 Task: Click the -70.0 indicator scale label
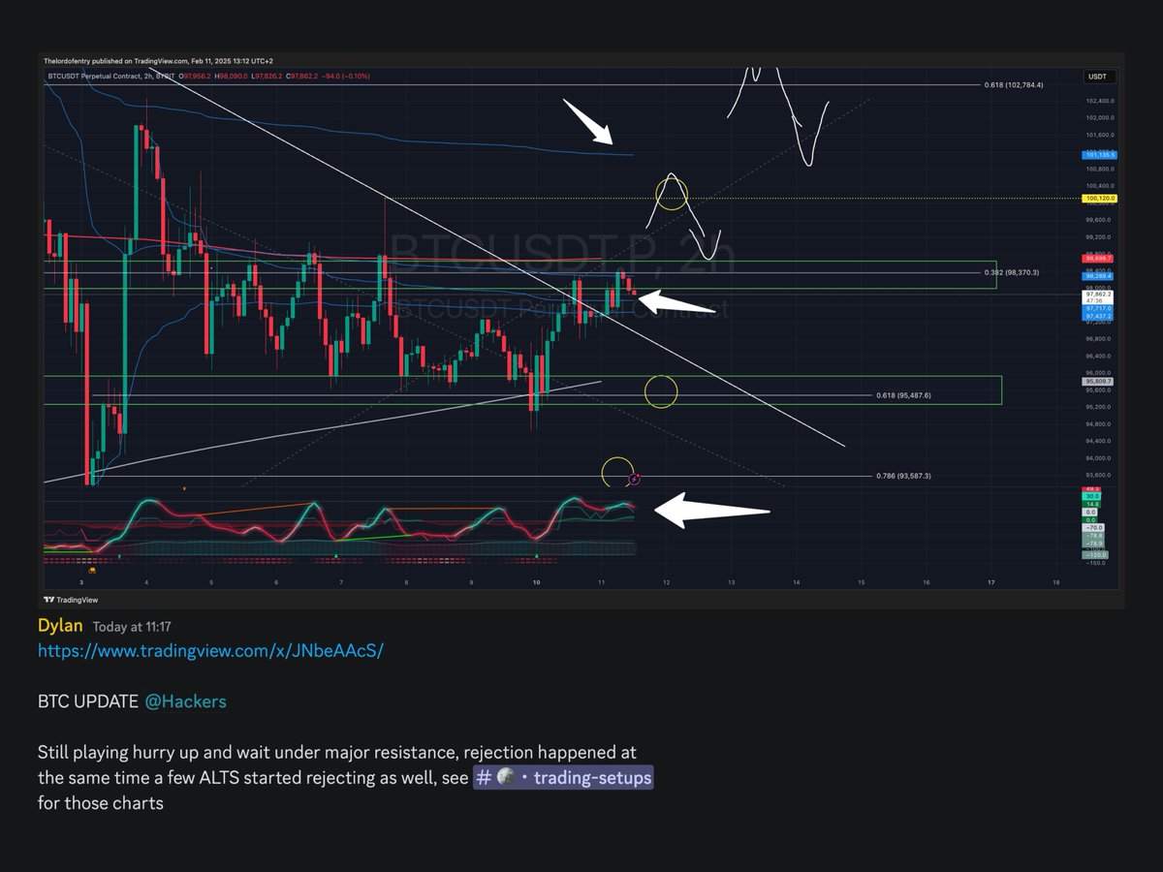pyautogui.click(x=1093, y=528)
